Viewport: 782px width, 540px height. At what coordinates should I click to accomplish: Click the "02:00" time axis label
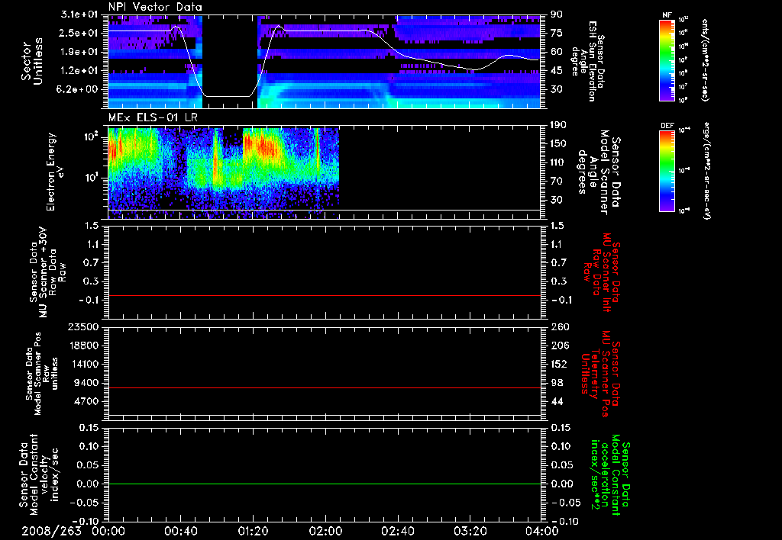pos(325,531)
